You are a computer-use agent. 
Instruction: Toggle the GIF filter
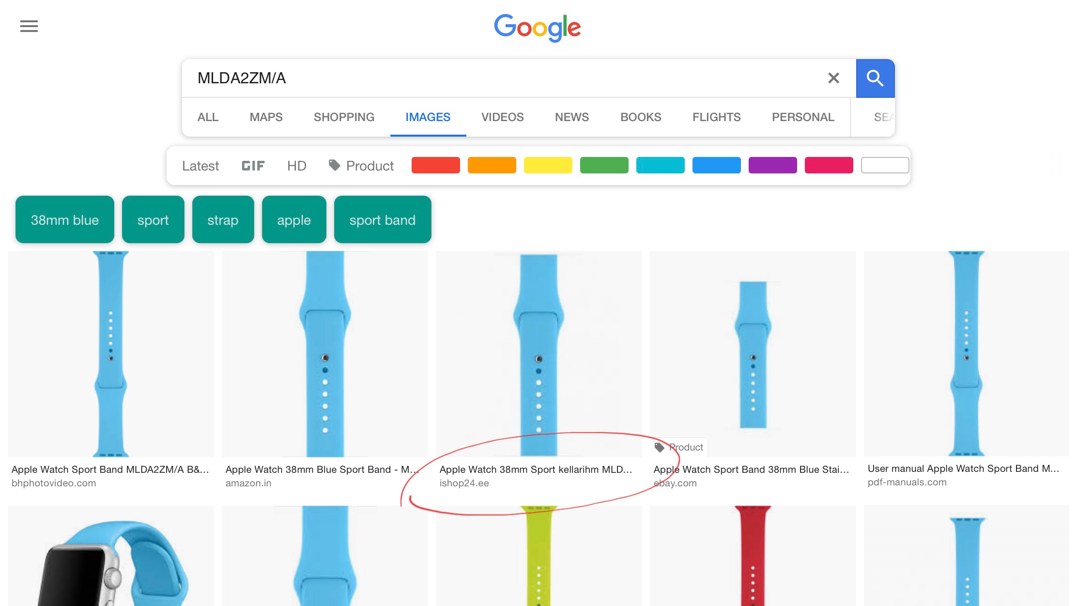point(253,166)
